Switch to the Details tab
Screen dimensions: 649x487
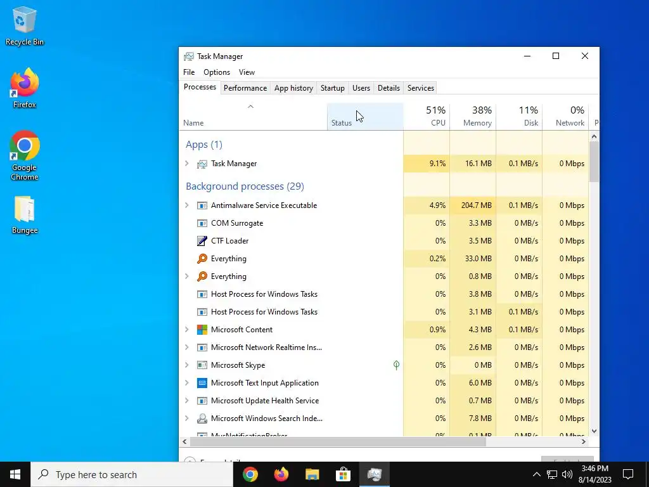point(389,88)
